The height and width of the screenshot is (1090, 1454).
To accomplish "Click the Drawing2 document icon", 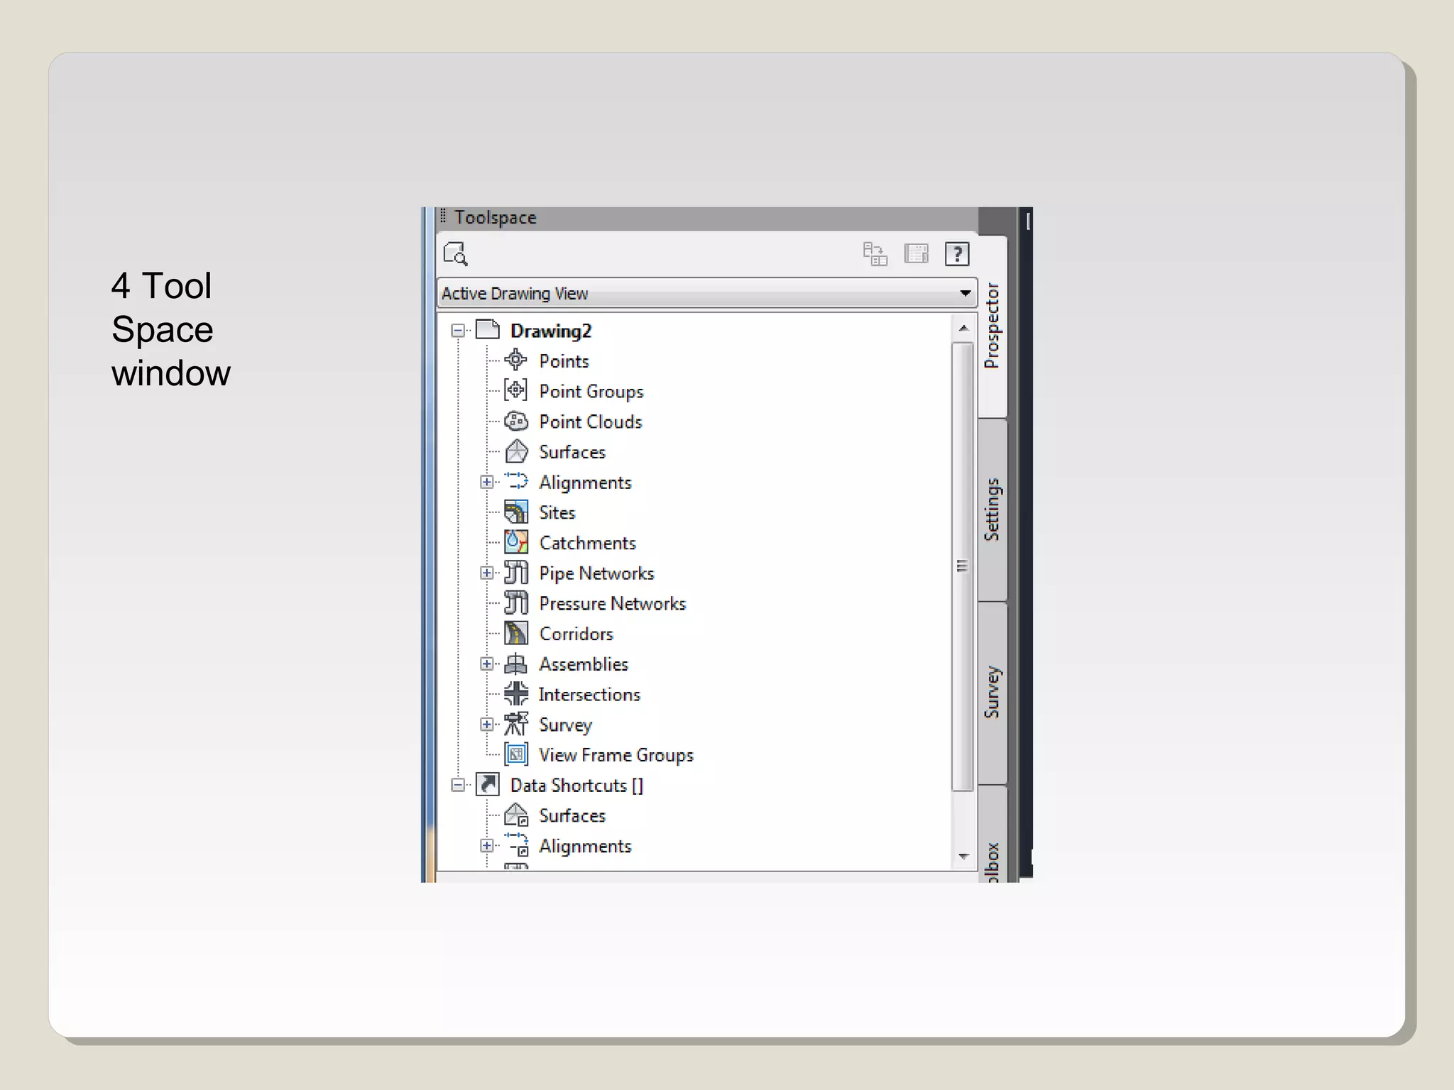I will pyautogui.click(x=488, y=330).
